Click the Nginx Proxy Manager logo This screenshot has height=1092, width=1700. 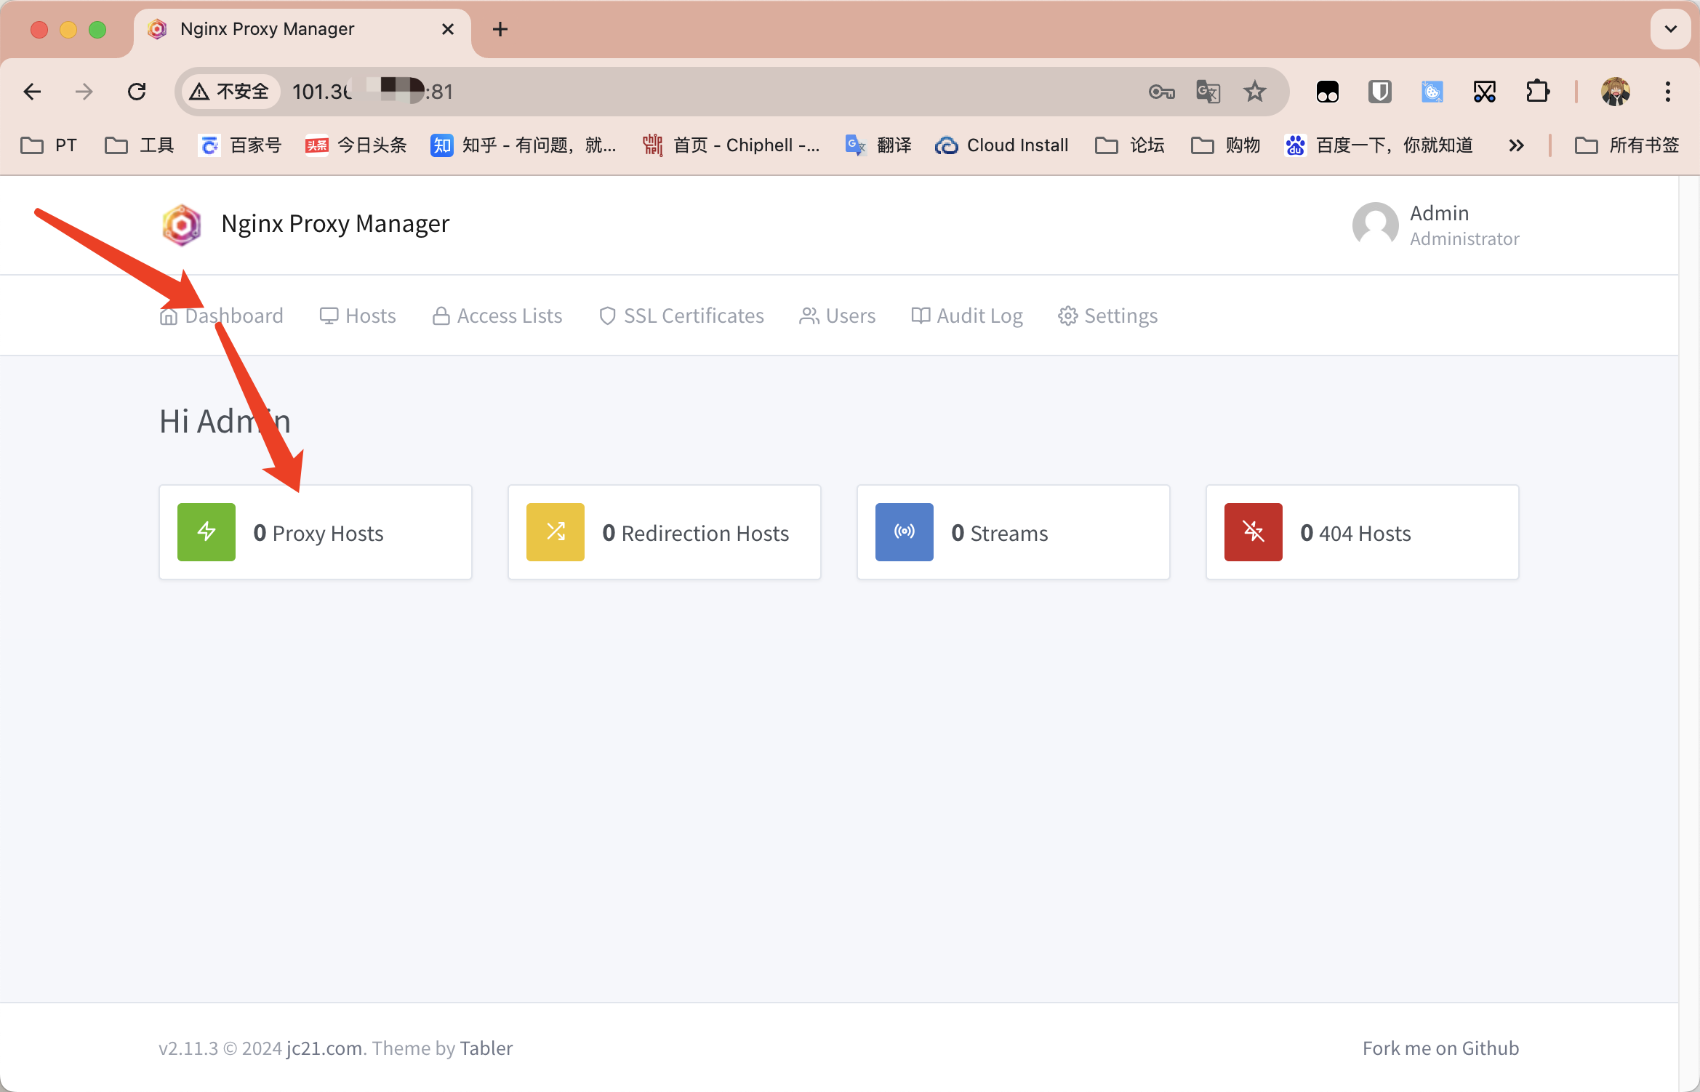(181, 225)
